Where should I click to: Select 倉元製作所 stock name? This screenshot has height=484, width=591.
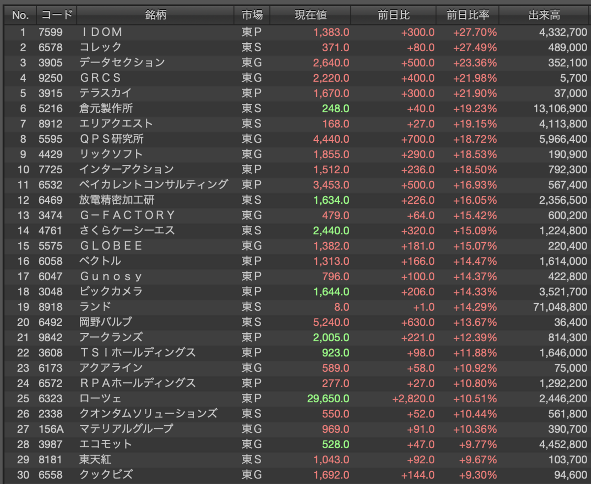point(106,108)
